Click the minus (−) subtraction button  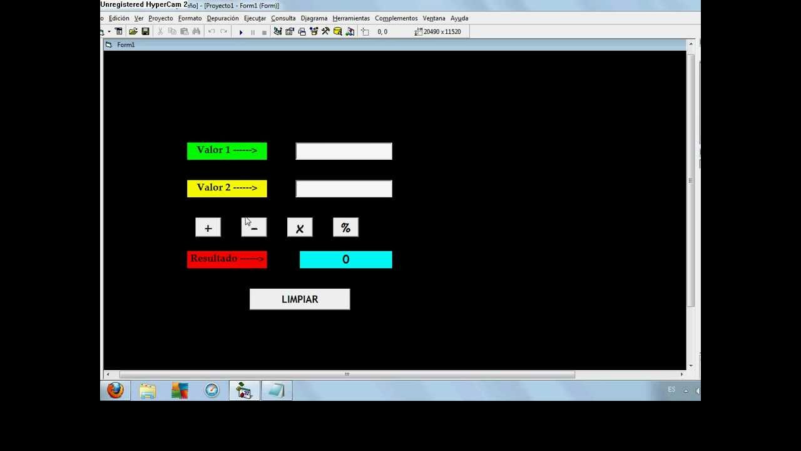254,227
